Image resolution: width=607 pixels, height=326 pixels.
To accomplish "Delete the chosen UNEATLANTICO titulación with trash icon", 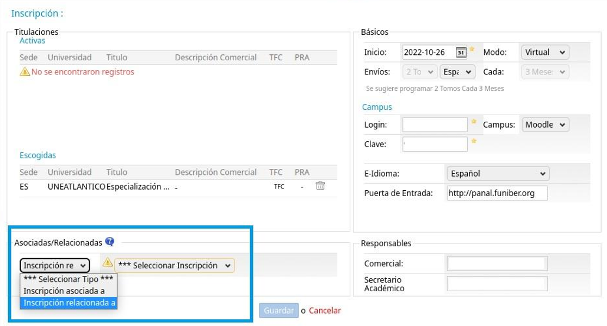I will coord(320,186).
